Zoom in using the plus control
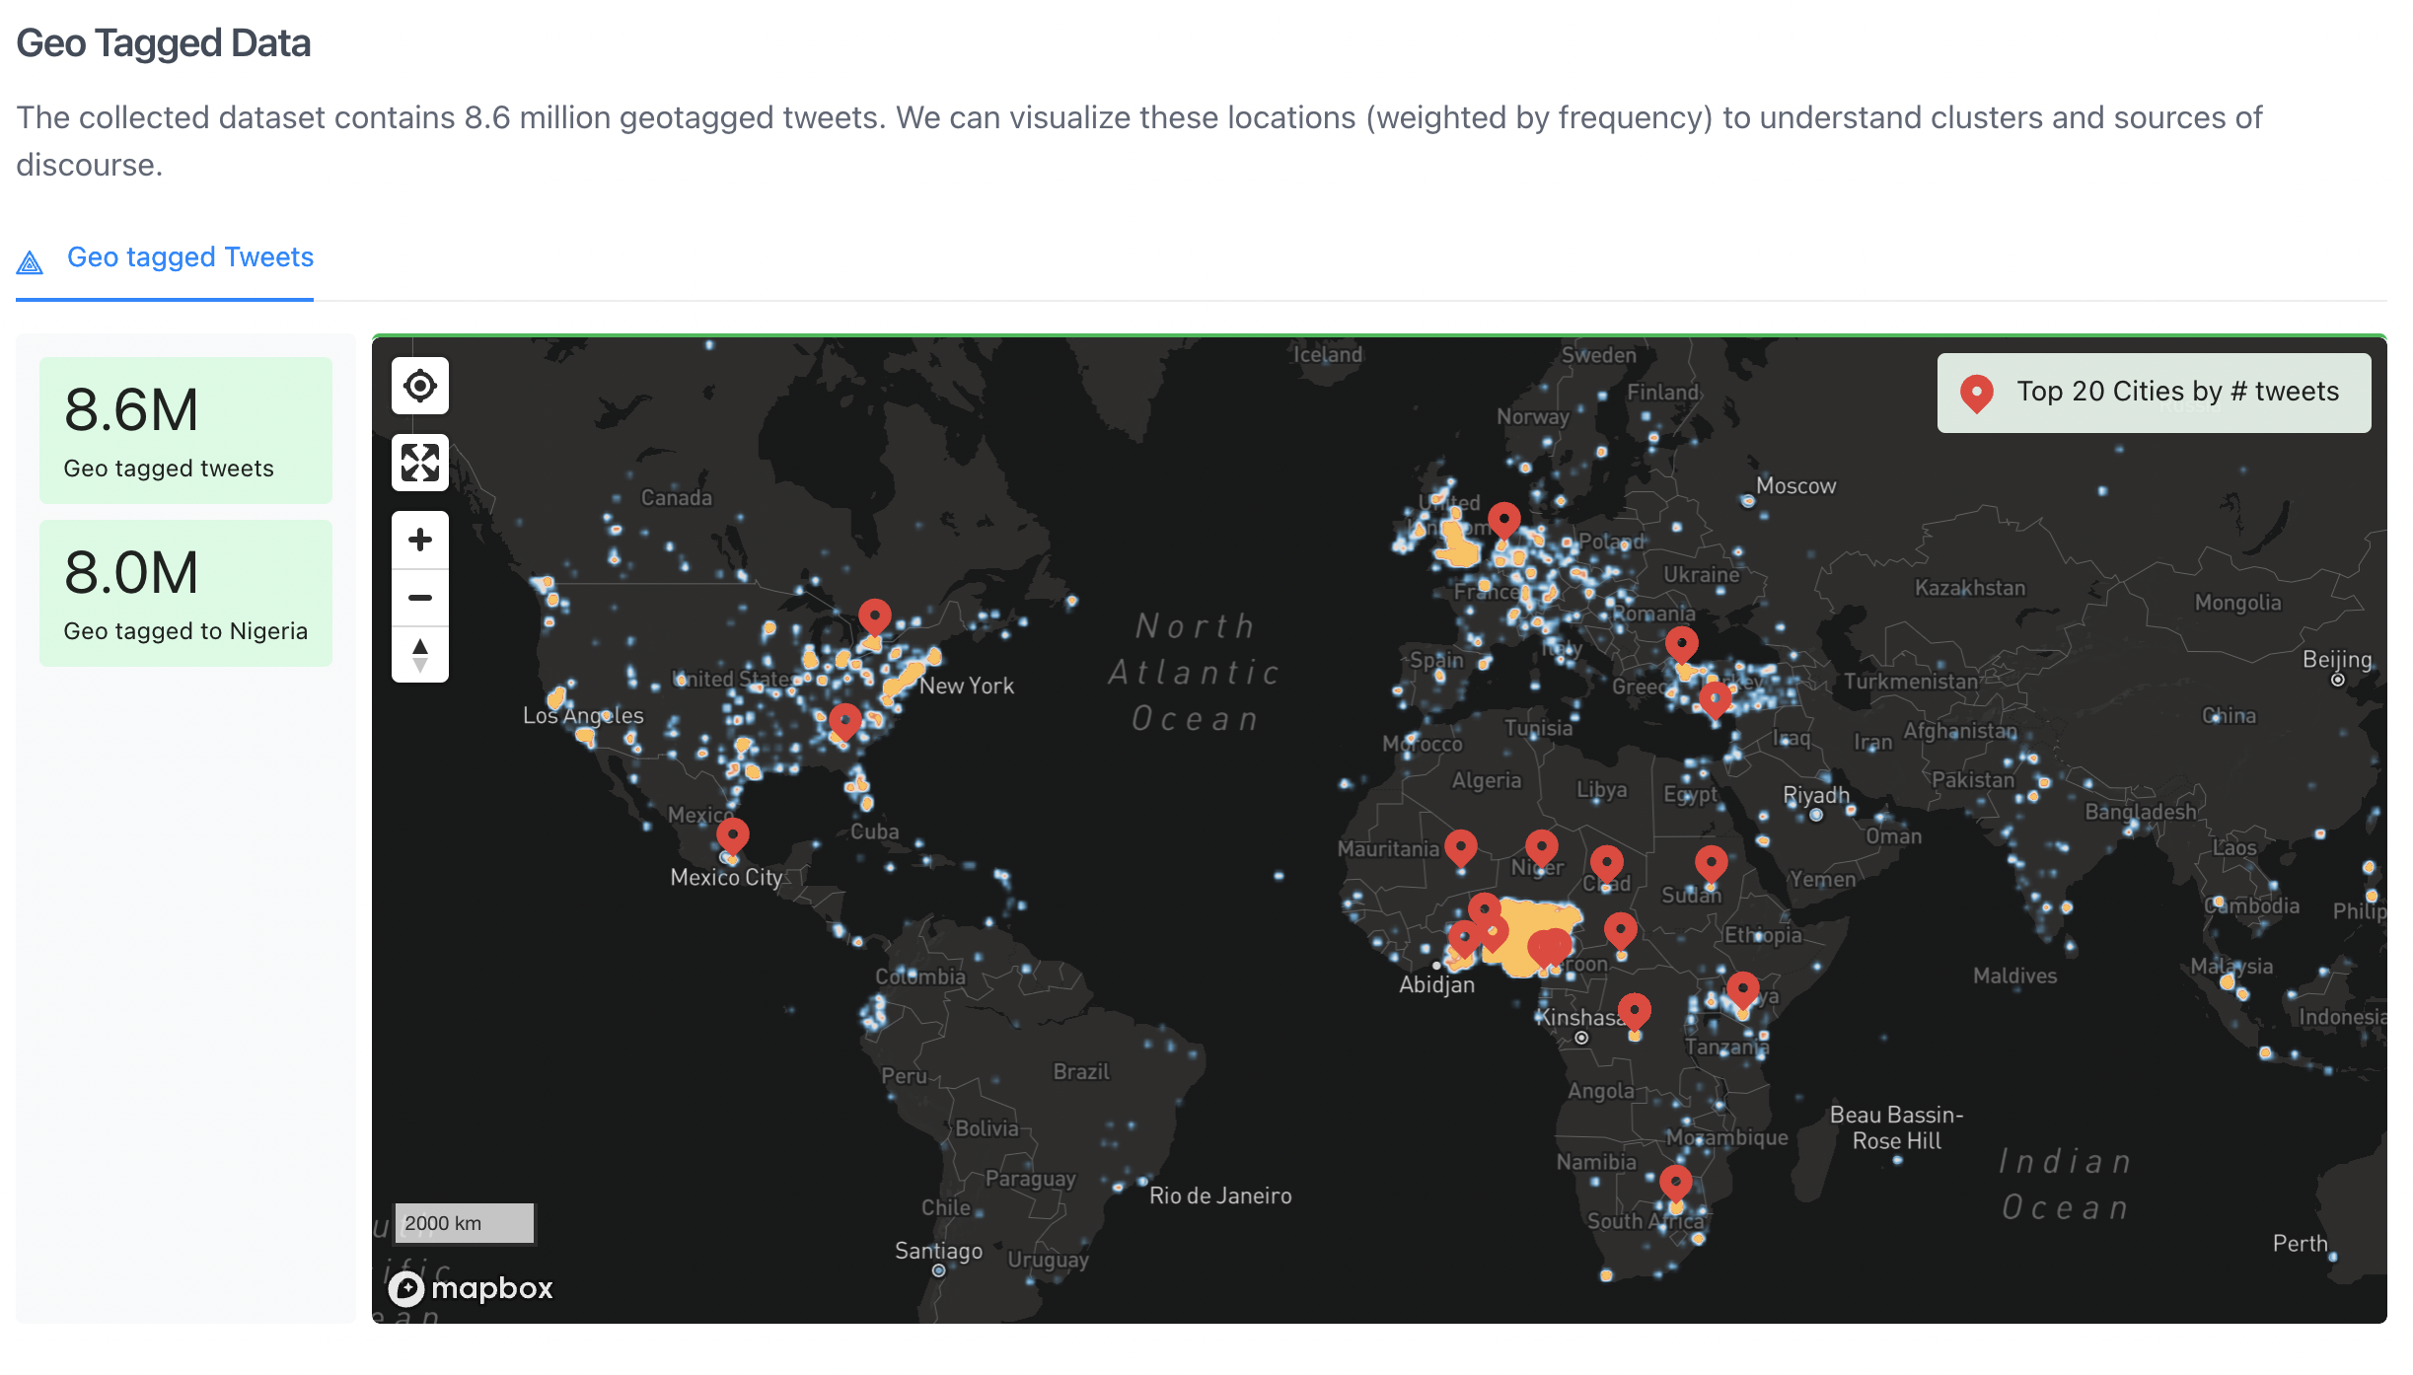 (x=420, y=539)
